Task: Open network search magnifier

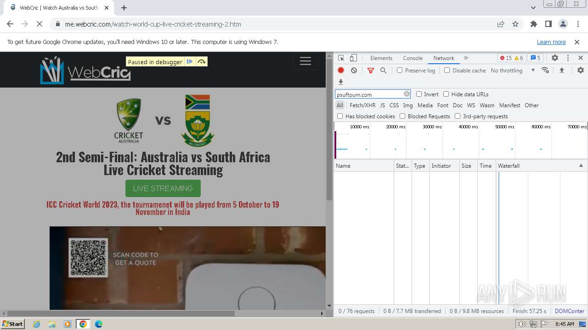Action: click(383, 70)
